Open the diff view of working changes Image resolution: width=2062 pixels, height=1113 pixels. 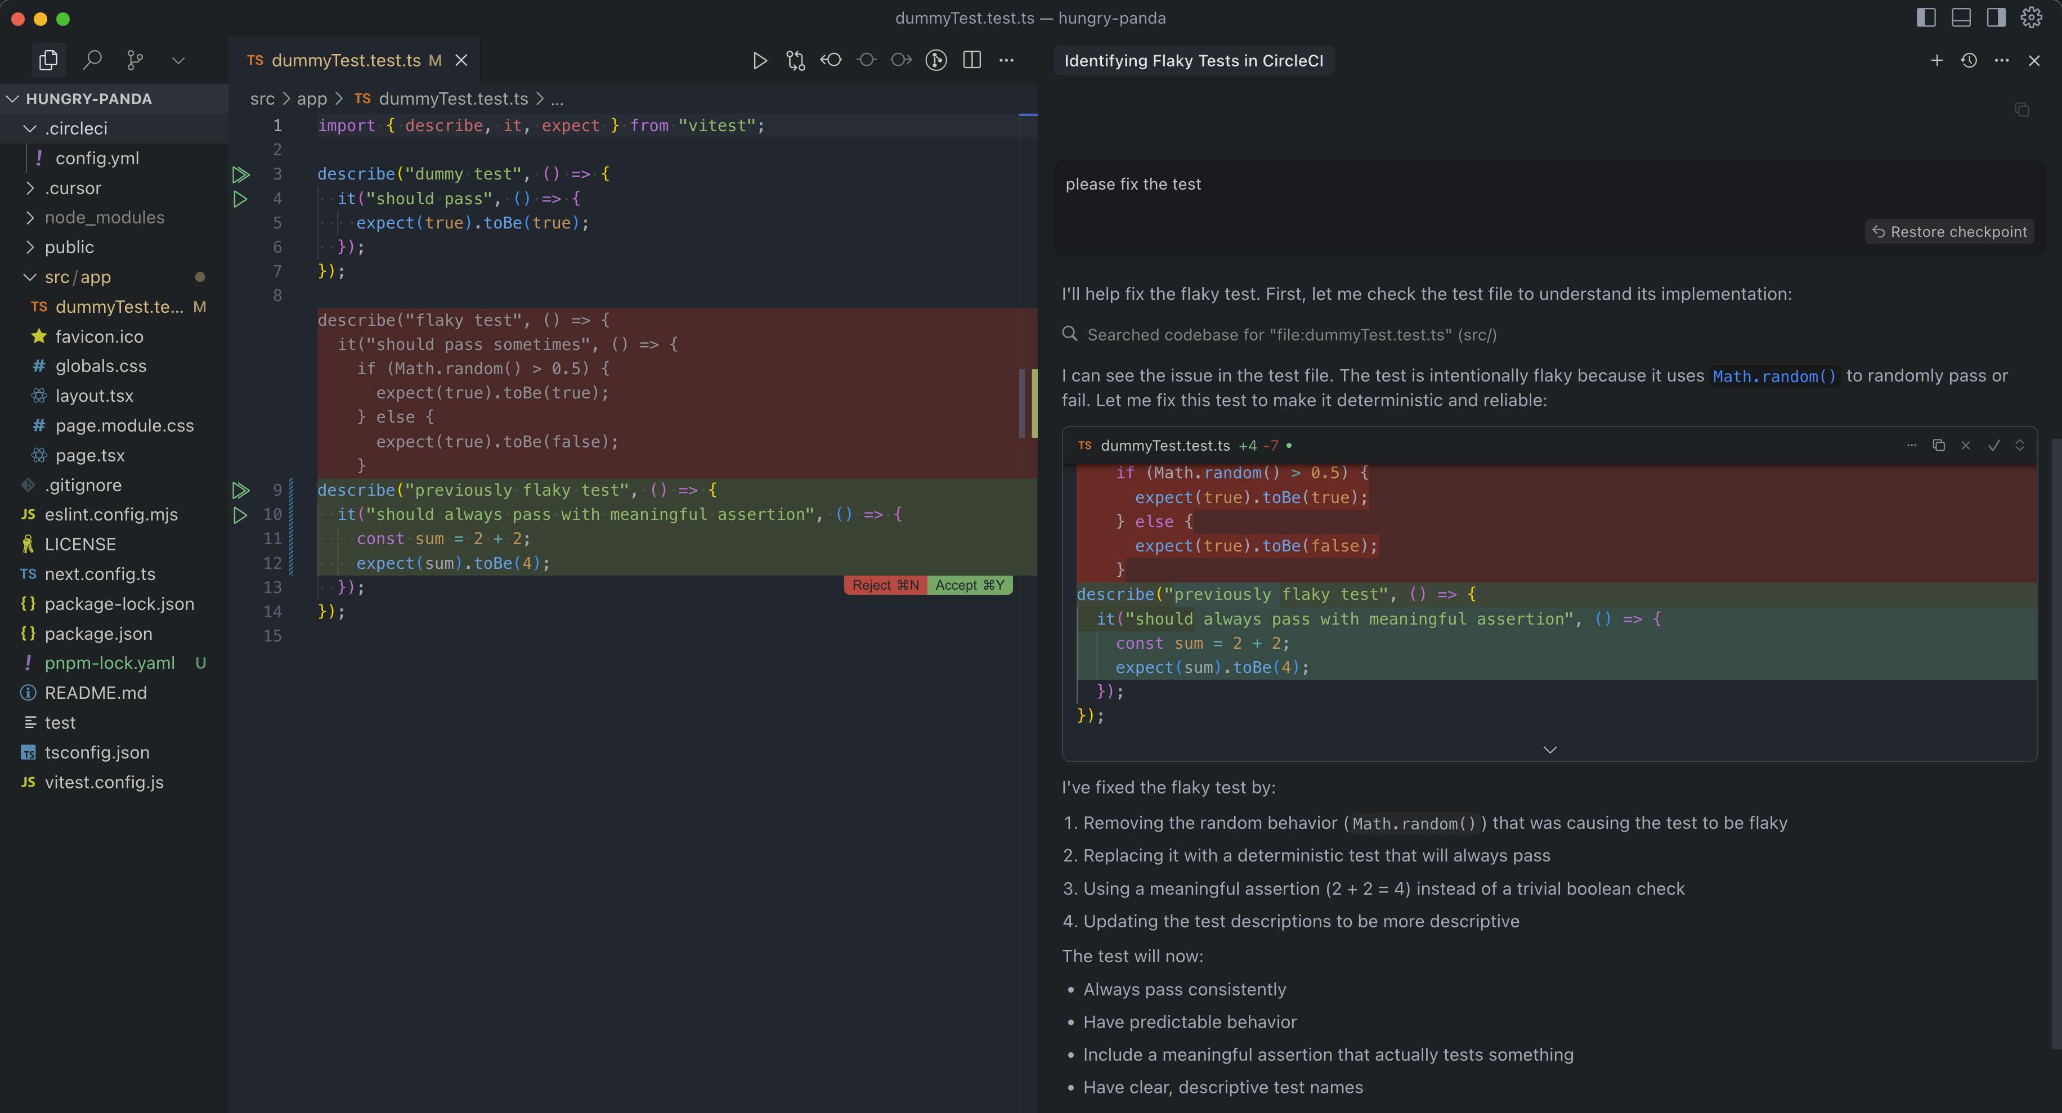796,60
